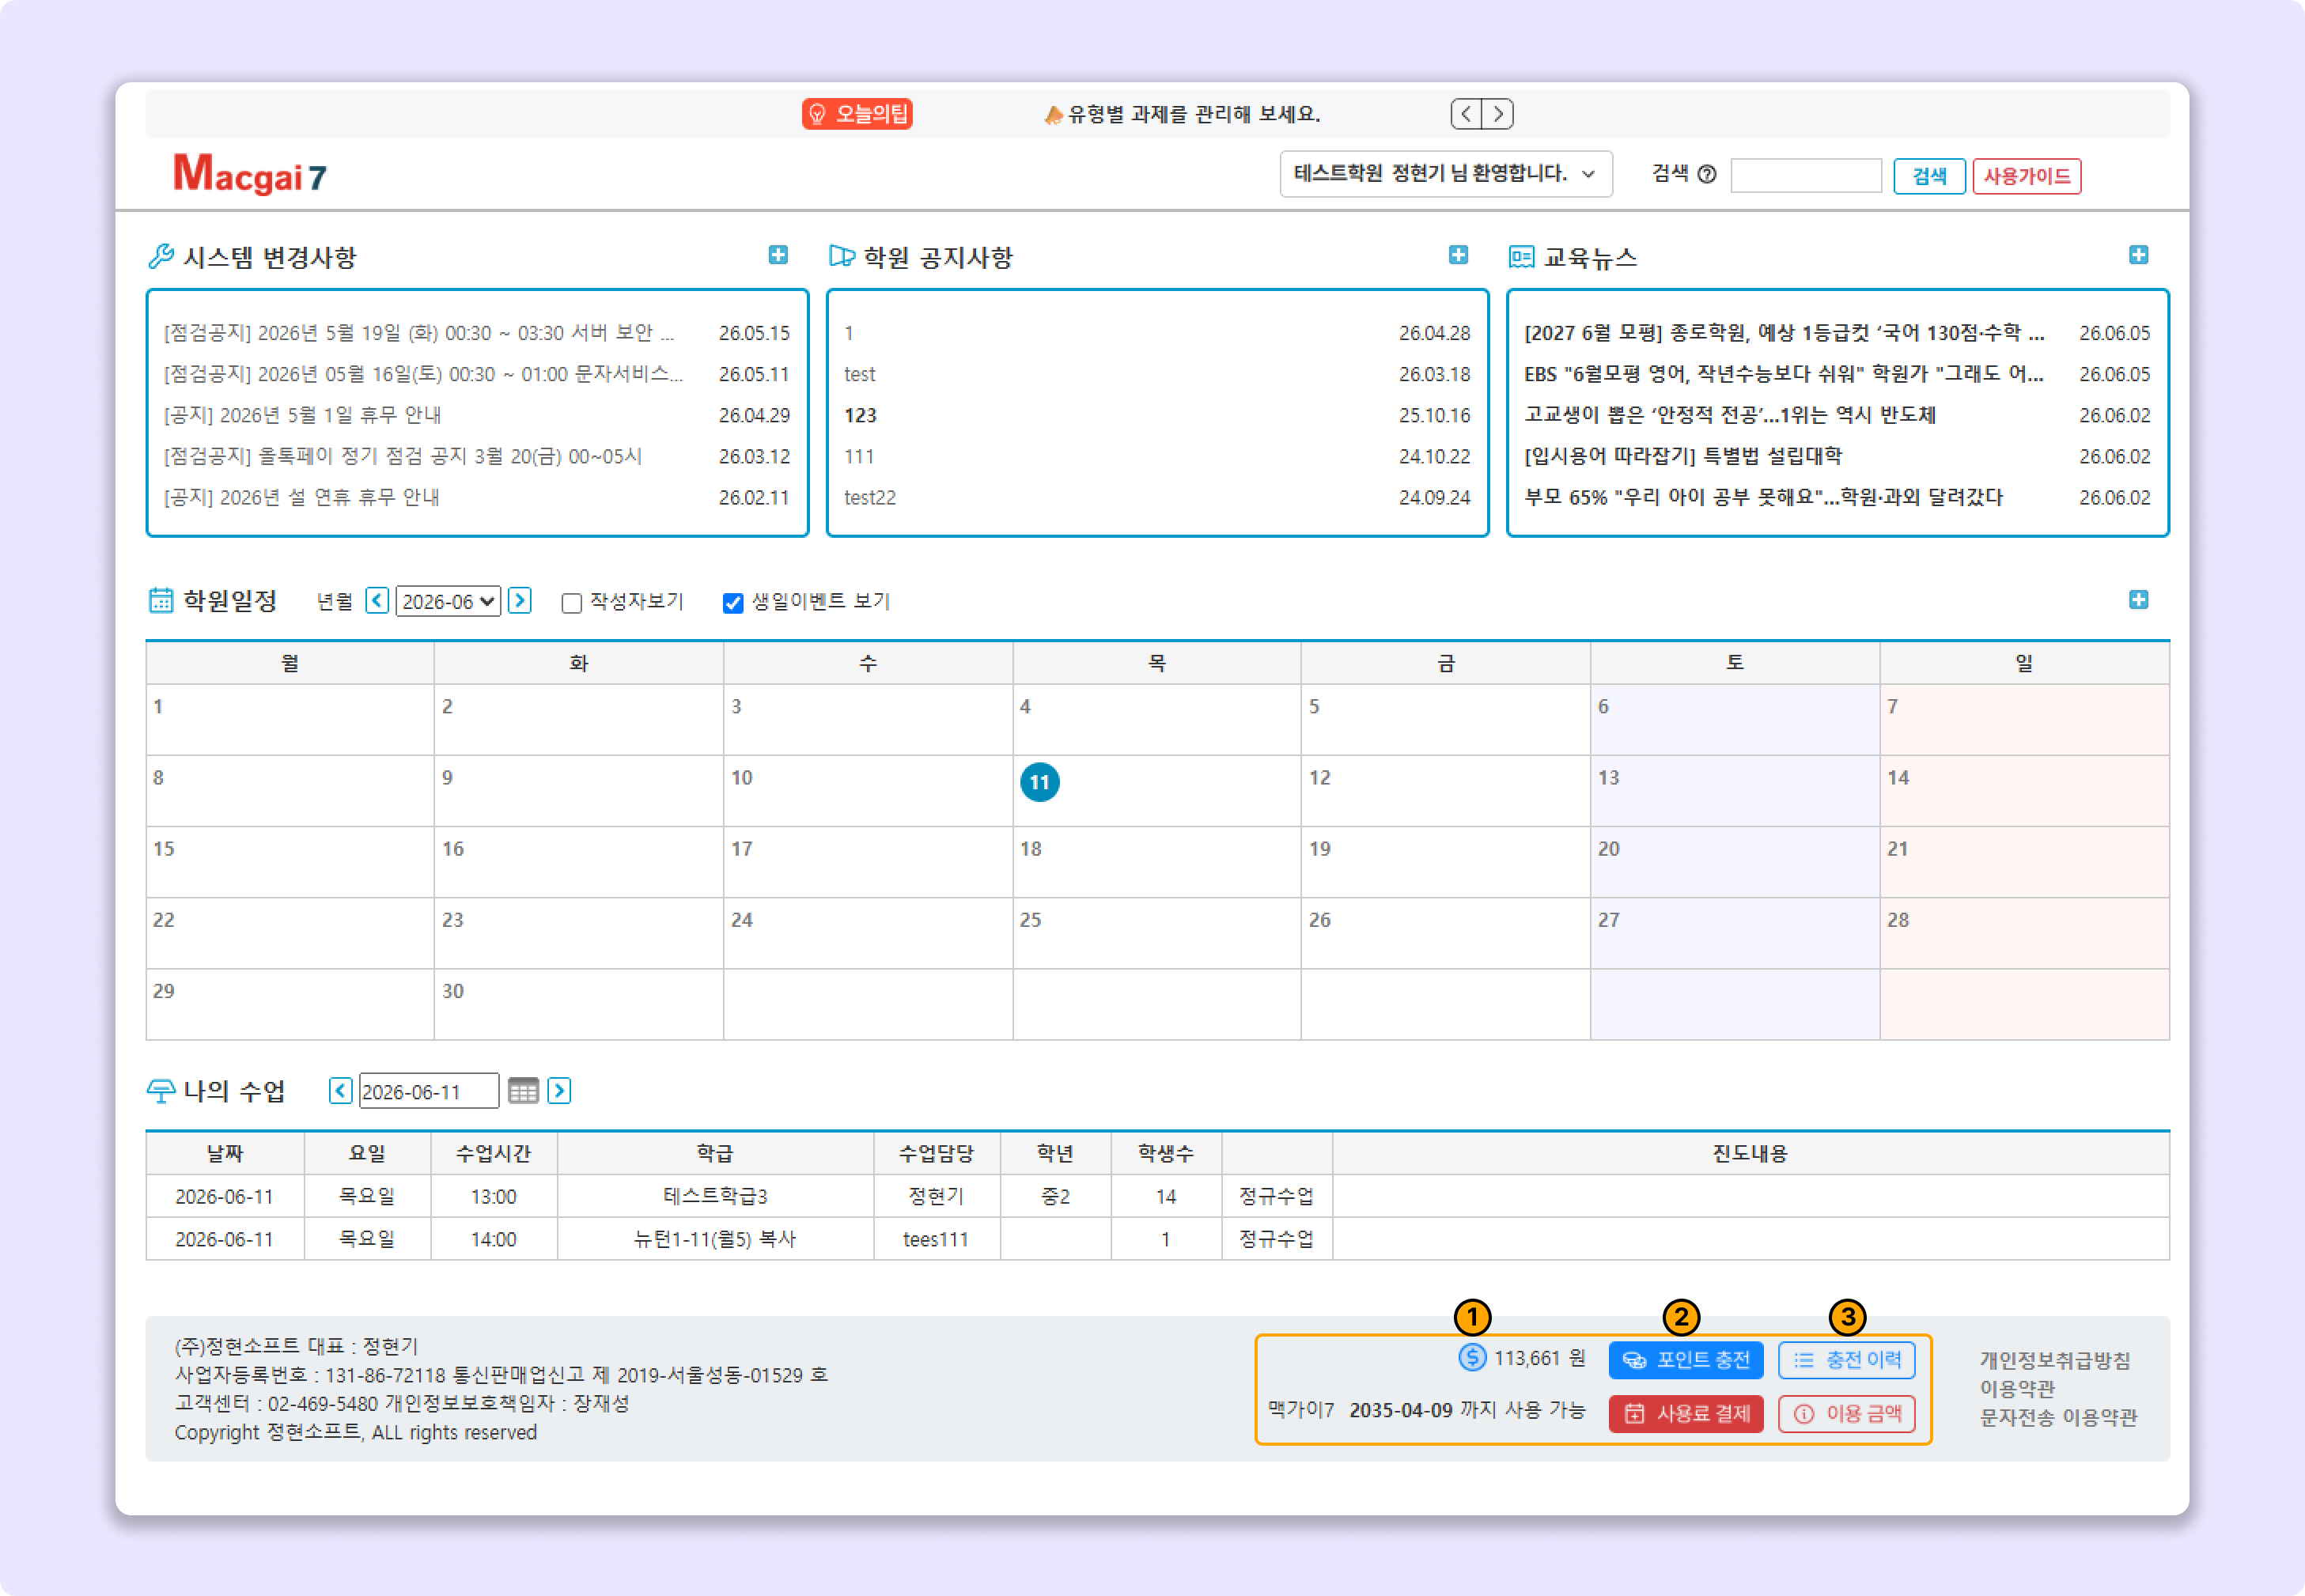
Task: Open the 이용 금액 button
Action: [1847, 1414]
